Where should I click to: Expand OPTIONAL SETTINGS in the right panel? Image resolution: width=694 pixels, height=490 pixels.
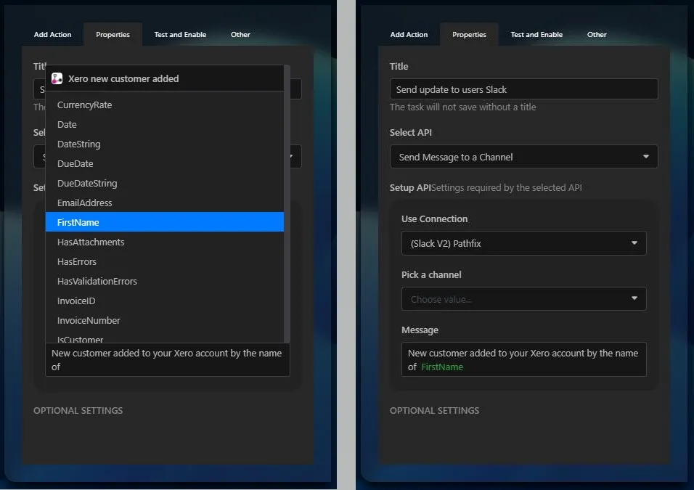[434, 410]
